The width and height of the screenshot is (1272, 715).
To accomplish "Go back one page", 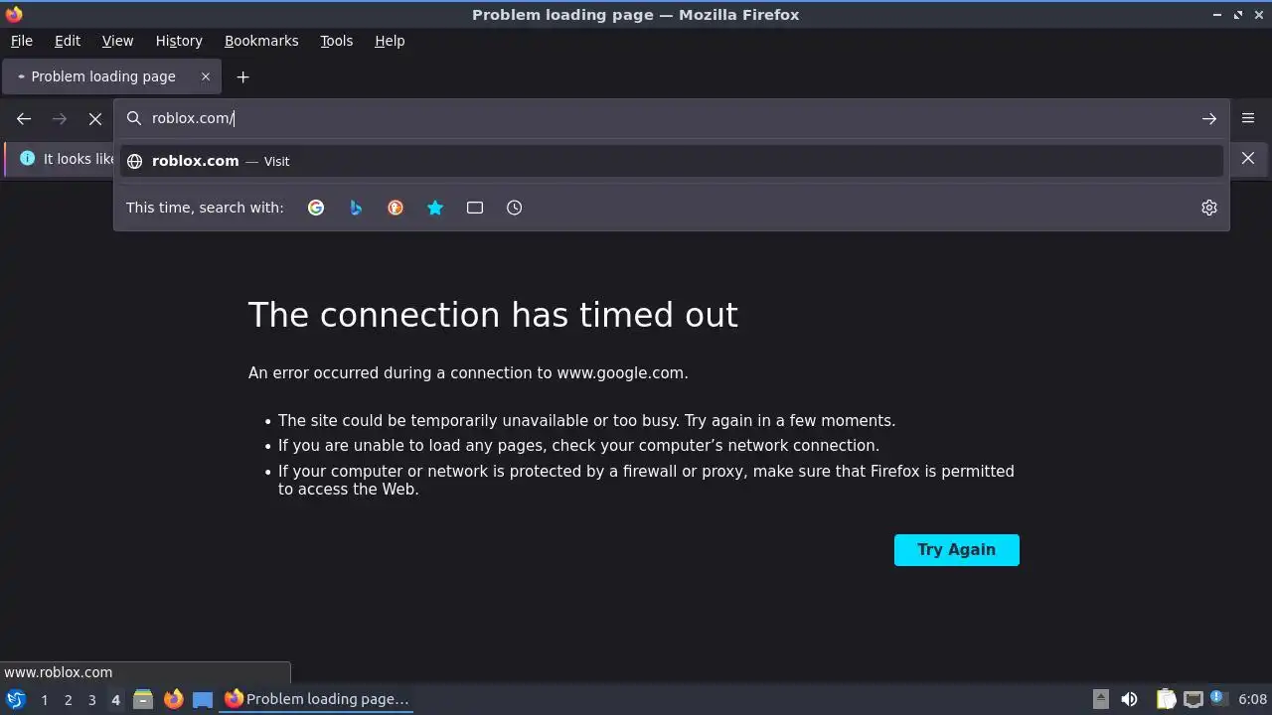I will [x=24, y=118].
